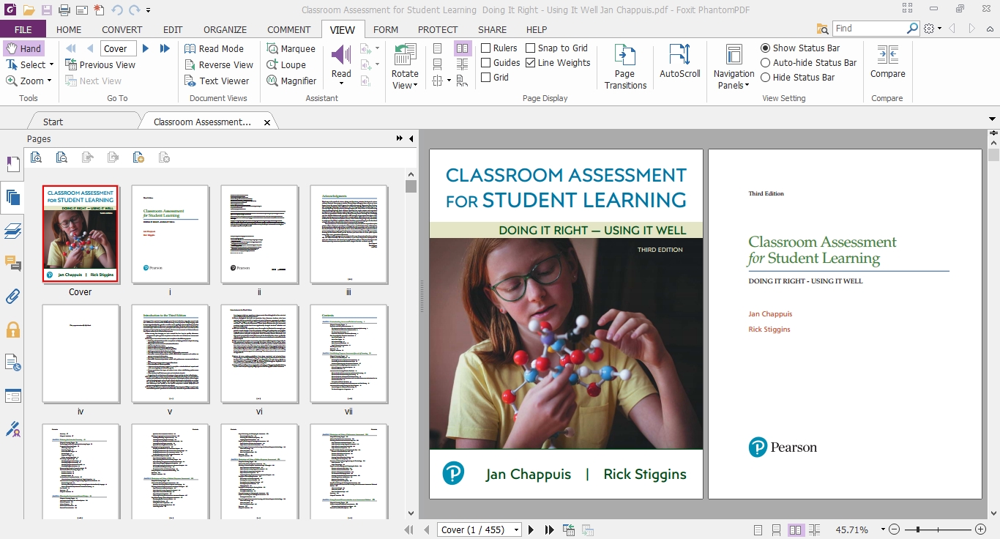Open the FILE menu

click(23, 29)
